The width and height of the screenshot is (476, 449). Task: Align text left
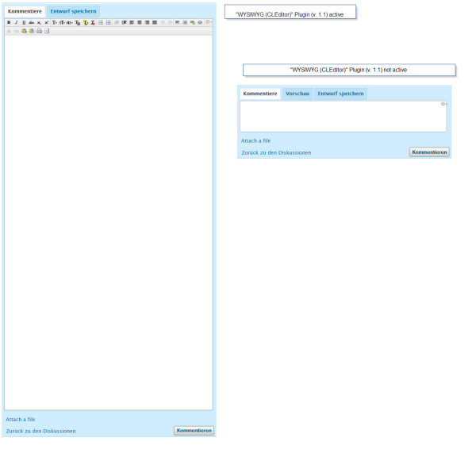pos(132,22)
